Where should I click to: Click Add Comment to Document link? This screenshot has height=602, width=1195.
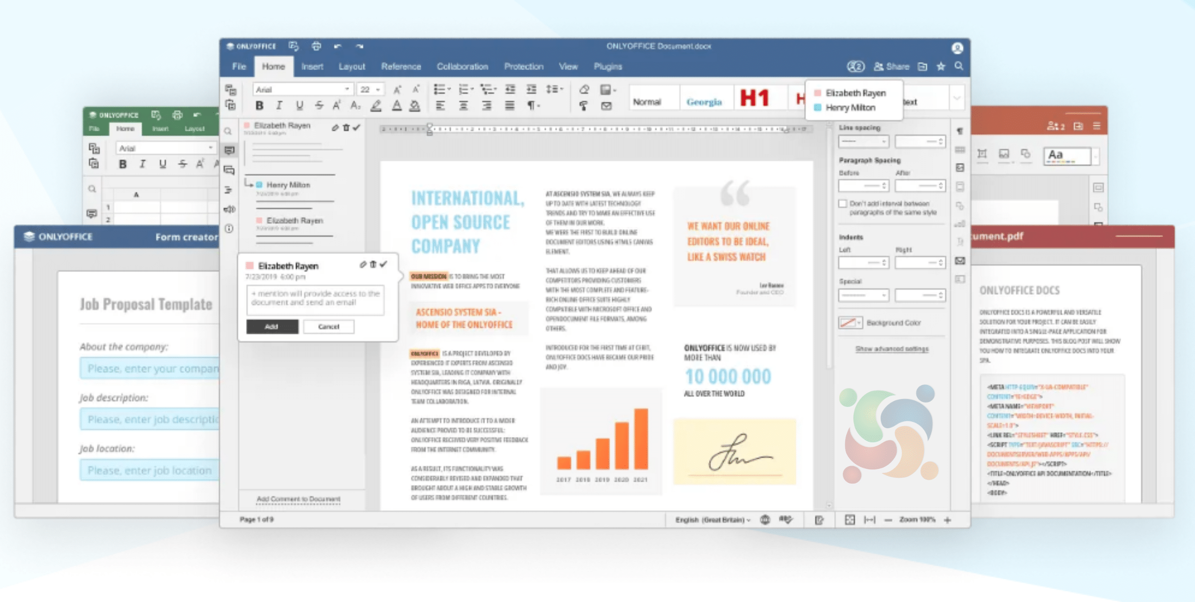click(298, 499)
